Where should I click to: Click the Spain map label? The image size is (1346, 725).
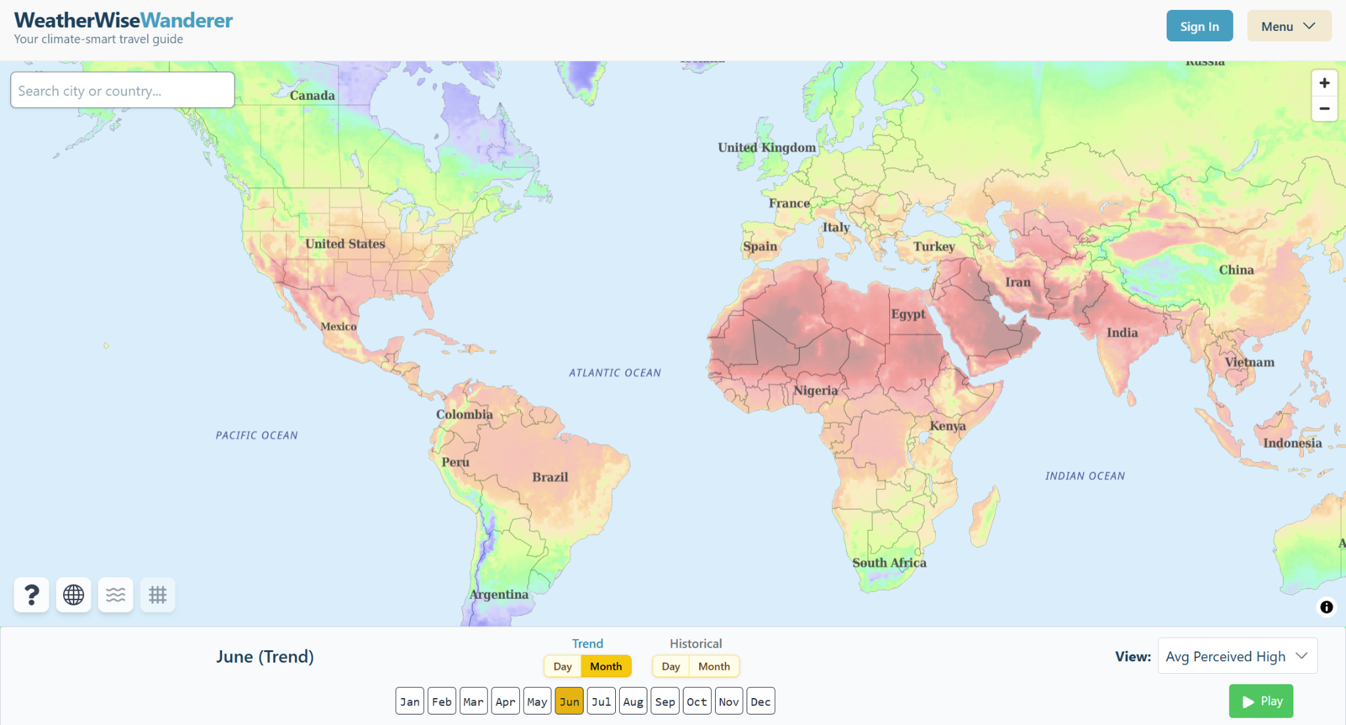(760, 247)
